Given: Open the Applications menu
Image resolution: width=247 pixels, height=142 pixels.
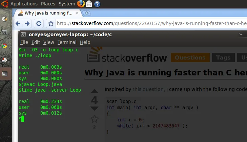Looking at the screenshot, I should (x=24, y=4).
